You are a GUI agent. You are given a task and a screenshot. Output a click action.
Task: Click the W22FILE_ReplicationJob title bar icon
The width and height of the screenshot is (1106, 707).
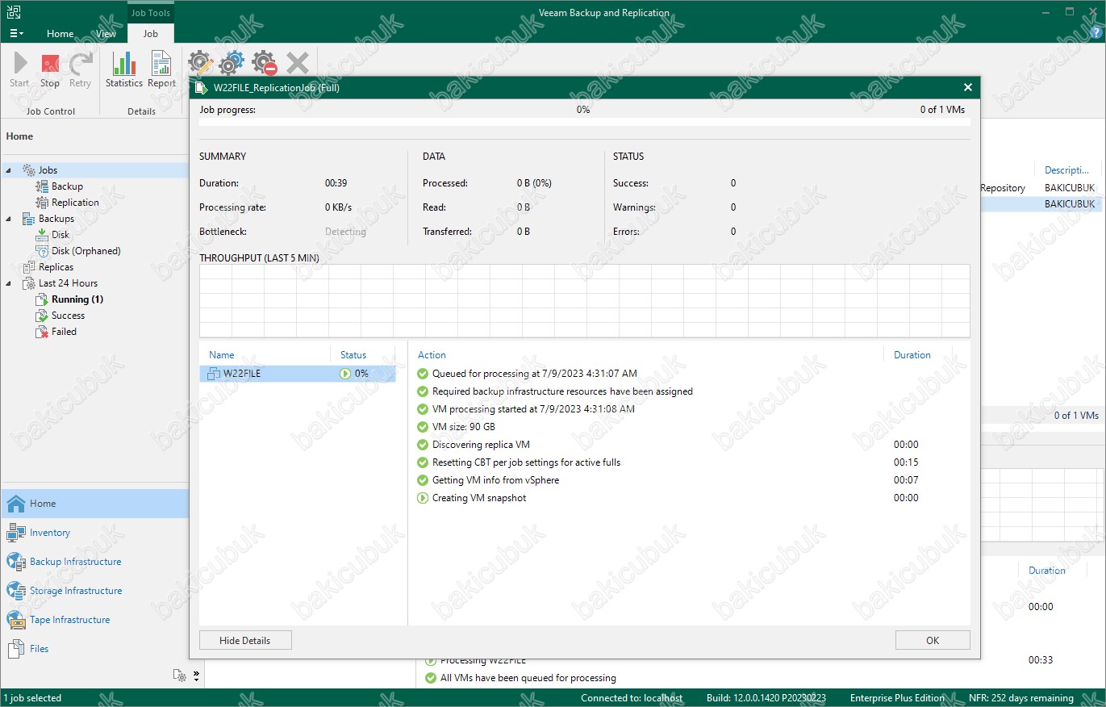[200, 87]
